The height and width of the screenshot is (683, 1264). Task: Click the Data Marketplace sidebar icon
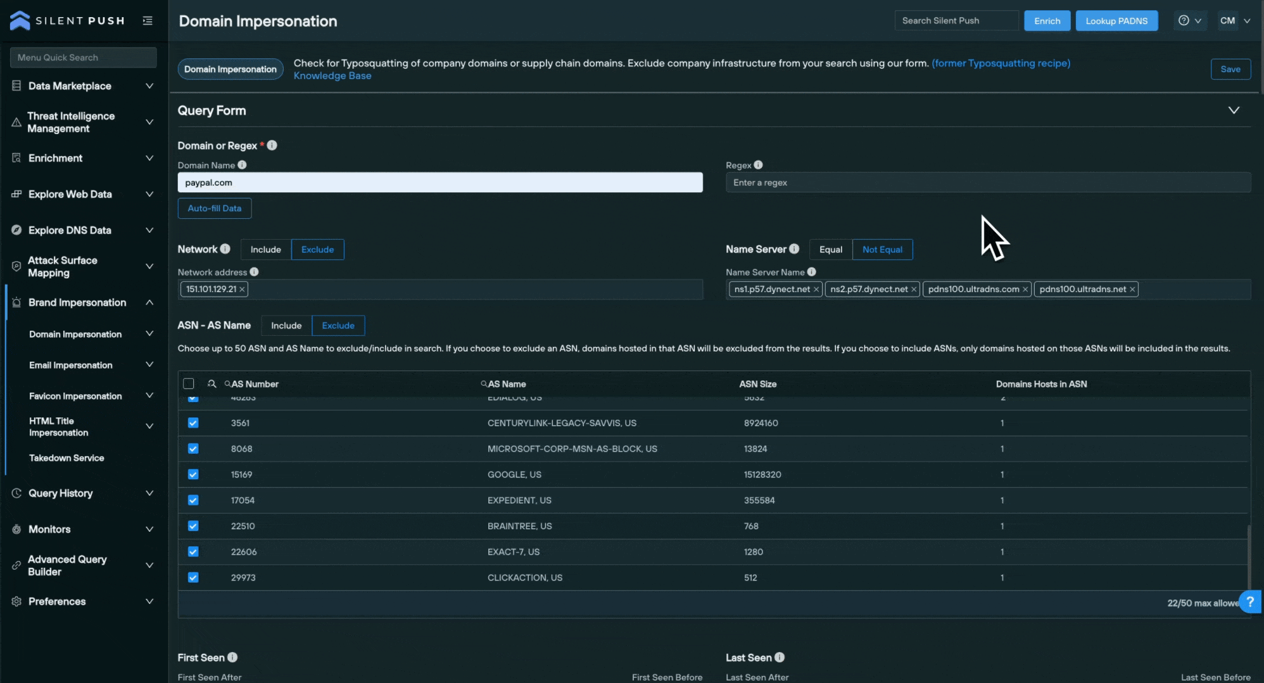coord(16,85)
